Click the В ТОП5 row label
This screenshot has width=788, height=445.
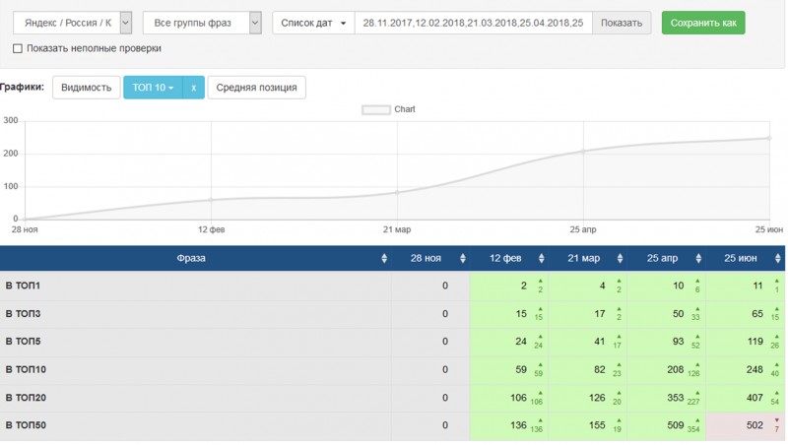click(x=23, y=342)
